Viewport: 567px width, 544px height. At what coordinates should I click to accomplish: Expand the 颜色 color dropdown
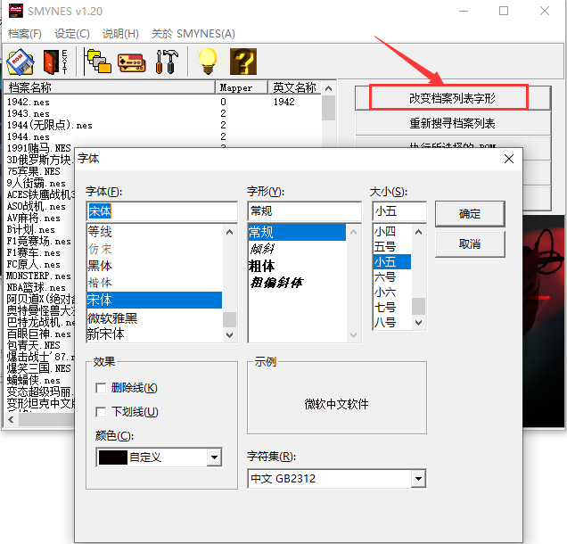[x=213, y=457]
